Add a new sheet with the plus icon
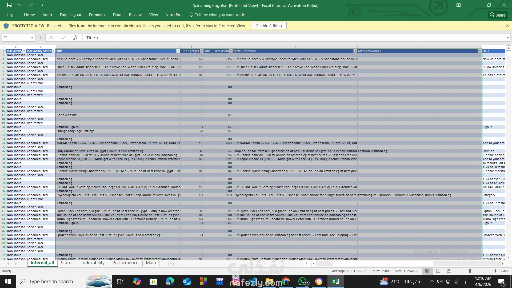 pos(171,263)
